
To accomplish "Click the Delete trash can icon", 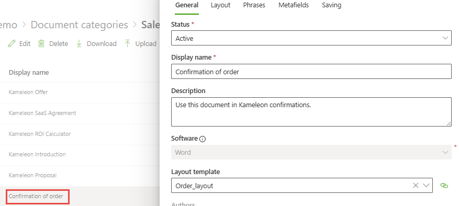I will pyautogui.click(x=41, y=43).
